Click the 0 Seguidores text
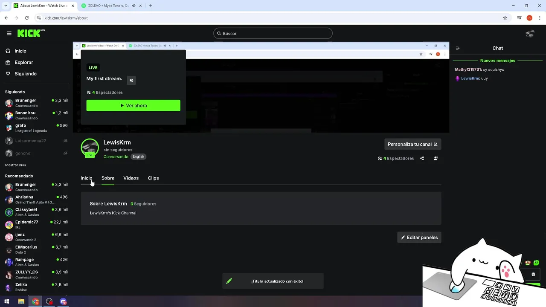The image size is (546, 307). pos(143,204)
